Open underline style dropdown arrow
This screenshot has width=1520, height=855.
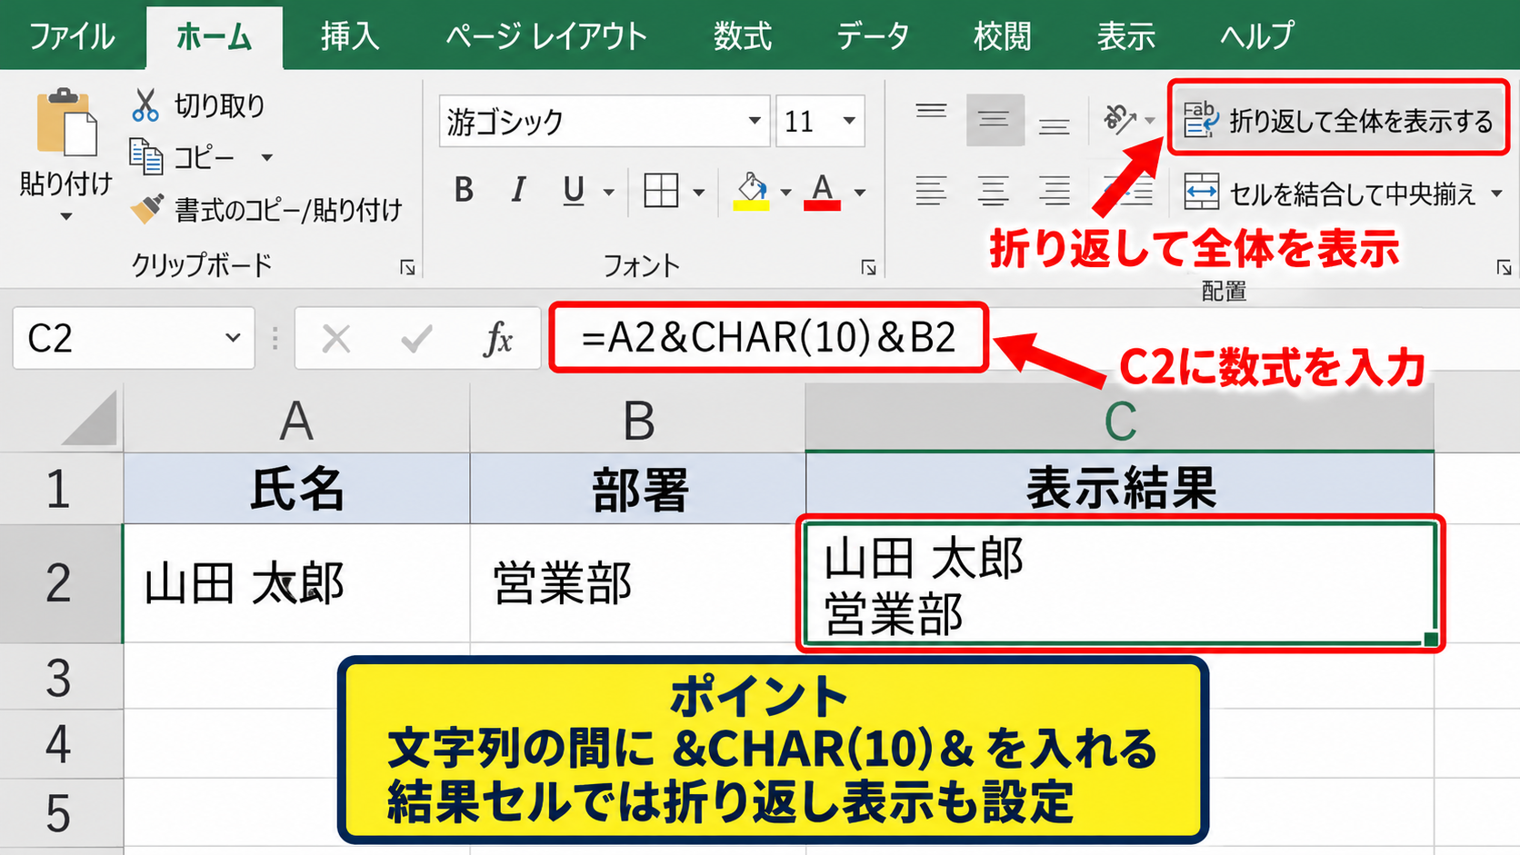[608, 192]
